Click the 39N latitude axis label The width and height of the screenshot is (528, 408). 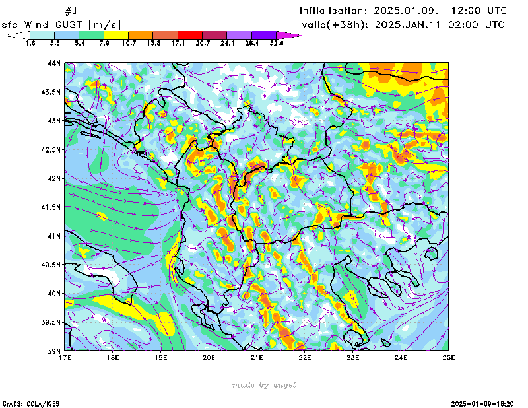pos(54,351)
